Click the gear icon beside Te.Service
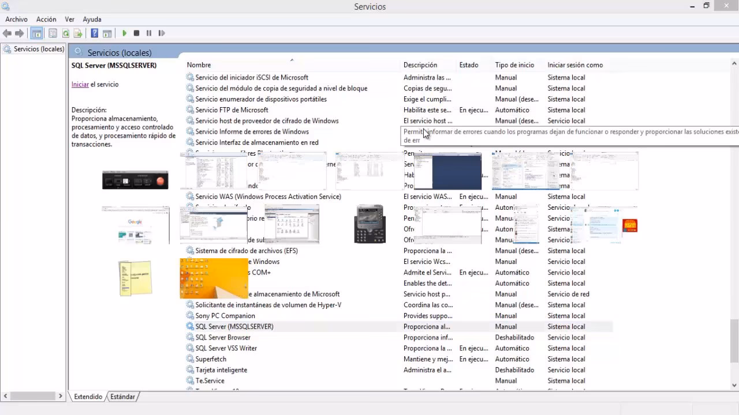The height and width of the screenshot is (415, 739). pyautogui.click(x=190, y=381)
